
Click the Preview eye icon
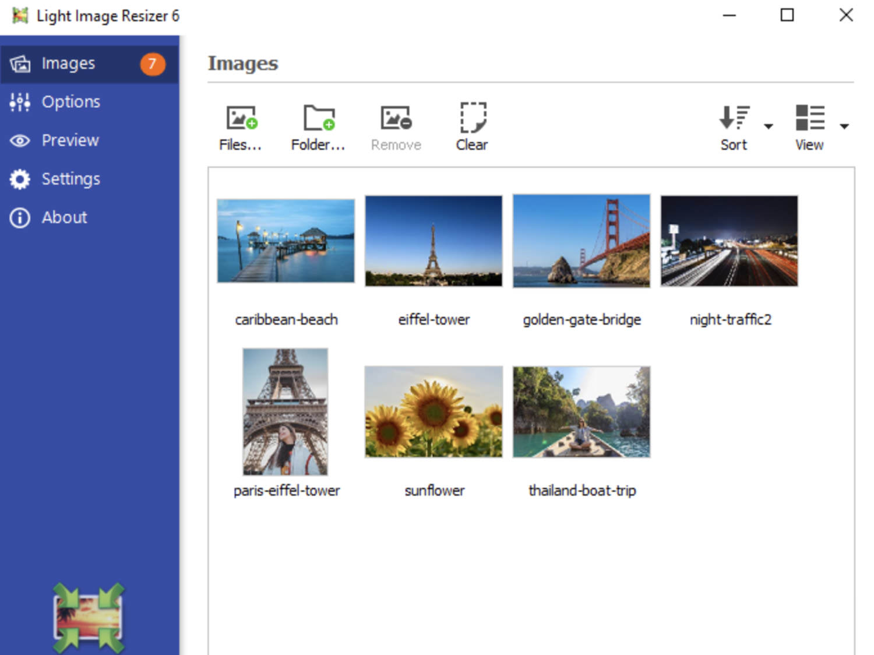pos(20,141)
